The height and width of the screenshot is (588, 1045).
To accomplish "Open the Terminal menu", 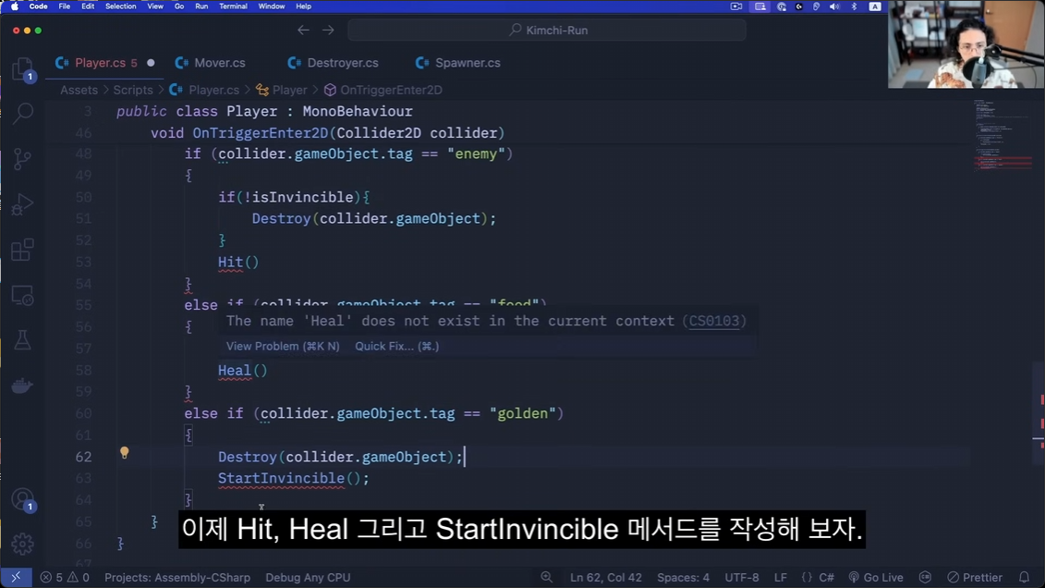I will (233, 6).
